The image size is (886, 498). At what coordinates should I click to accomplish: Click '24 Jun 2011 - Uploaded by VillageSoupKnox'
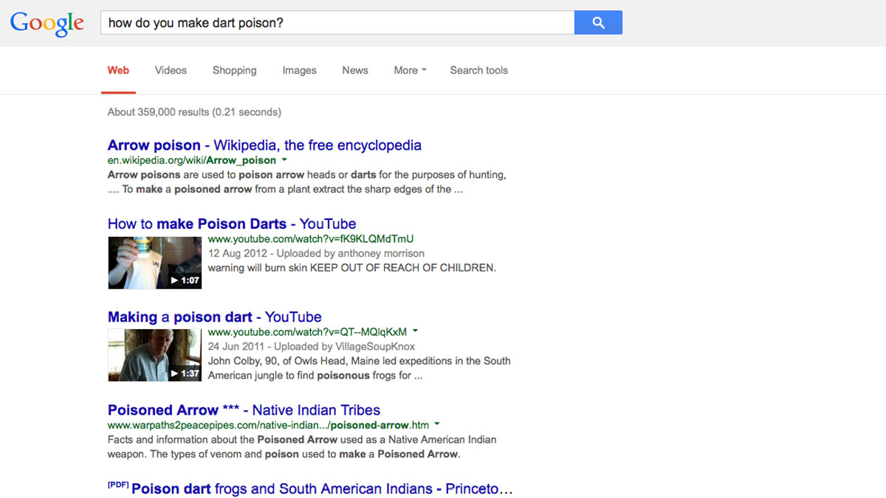(312, 346)
